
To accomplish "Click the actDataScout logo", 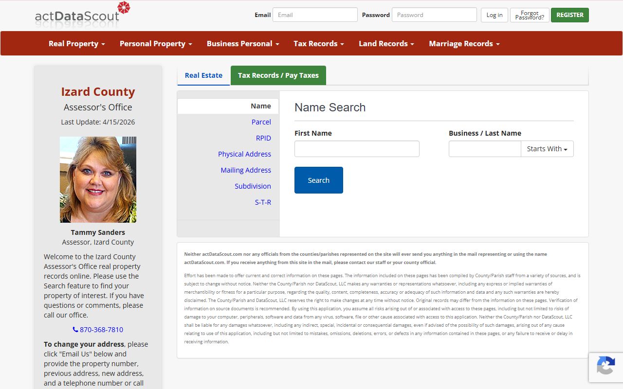I will pos(83,14).
